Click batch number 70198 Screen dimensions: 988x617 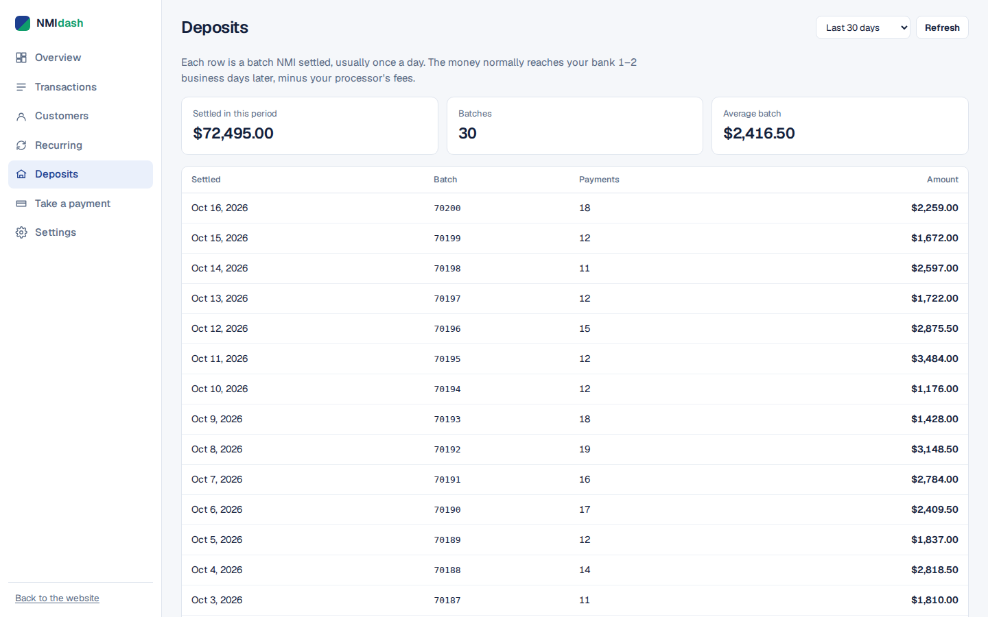(x=447, y=269)
